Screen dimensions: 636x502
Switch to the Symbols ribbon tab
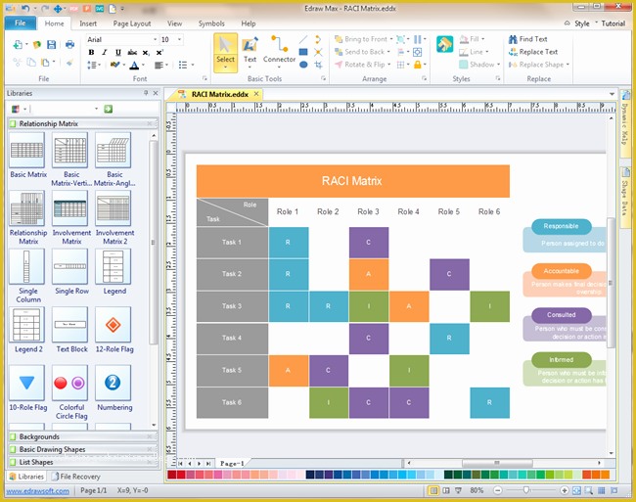[211, 23]
